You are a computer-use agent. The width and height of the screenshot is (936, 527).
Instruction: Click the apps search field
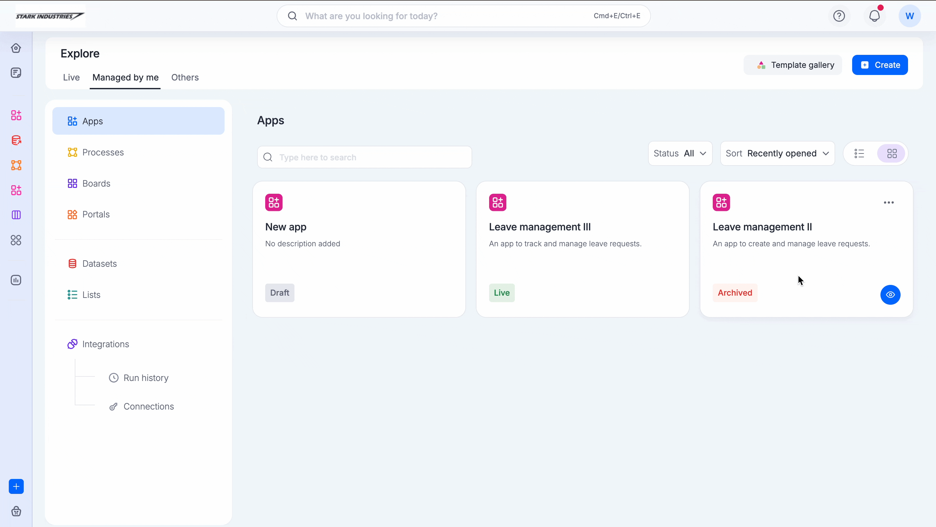[x=364, y=157]
